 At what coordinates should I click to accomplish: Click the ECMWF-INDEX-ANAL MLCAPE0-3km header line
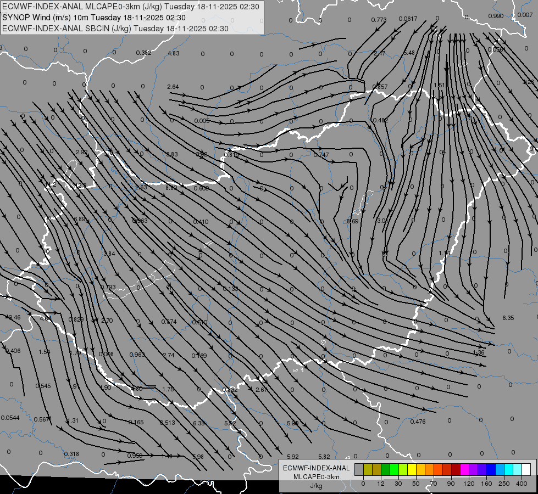pyautogui.click(x=131, y=7)
